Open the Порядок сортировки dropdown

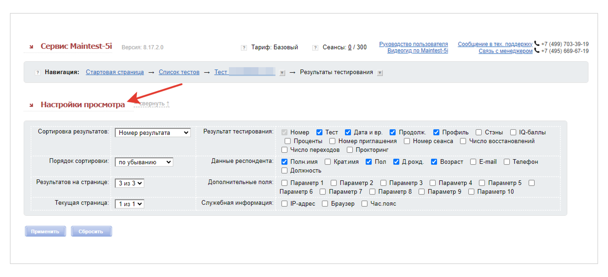pyautogui.click(x=144, y=162)
